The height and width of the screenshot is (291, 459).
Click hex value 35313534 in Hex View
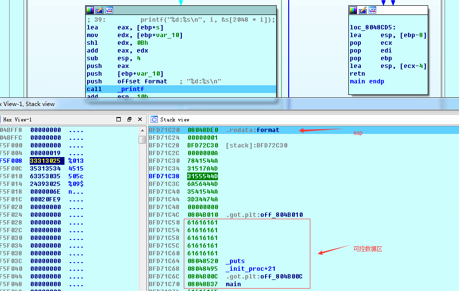(x=45, y=169)
